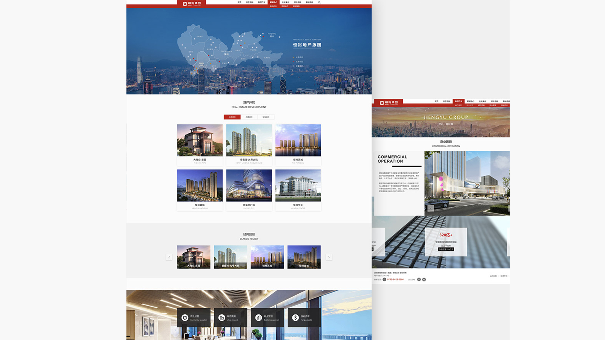Click the Hengyu Group logo on the right page
This screenshot has width=605, height=340.
(388, 103)
